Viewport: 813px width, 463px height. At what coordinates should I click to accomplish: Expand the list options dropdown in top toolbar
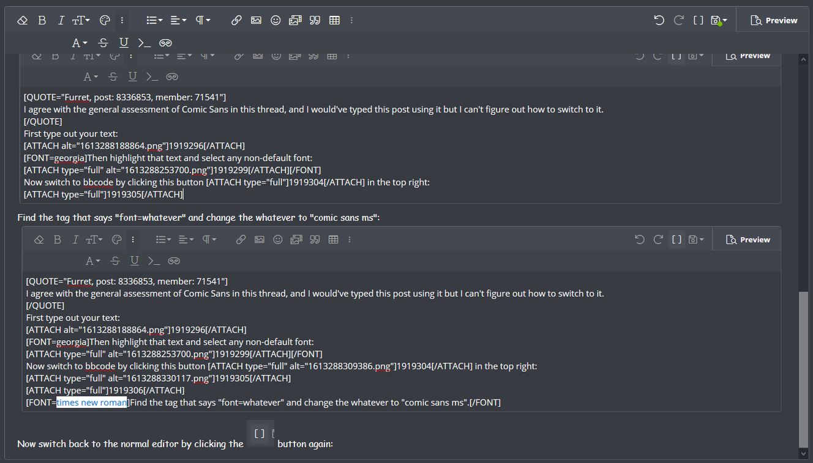154,20
